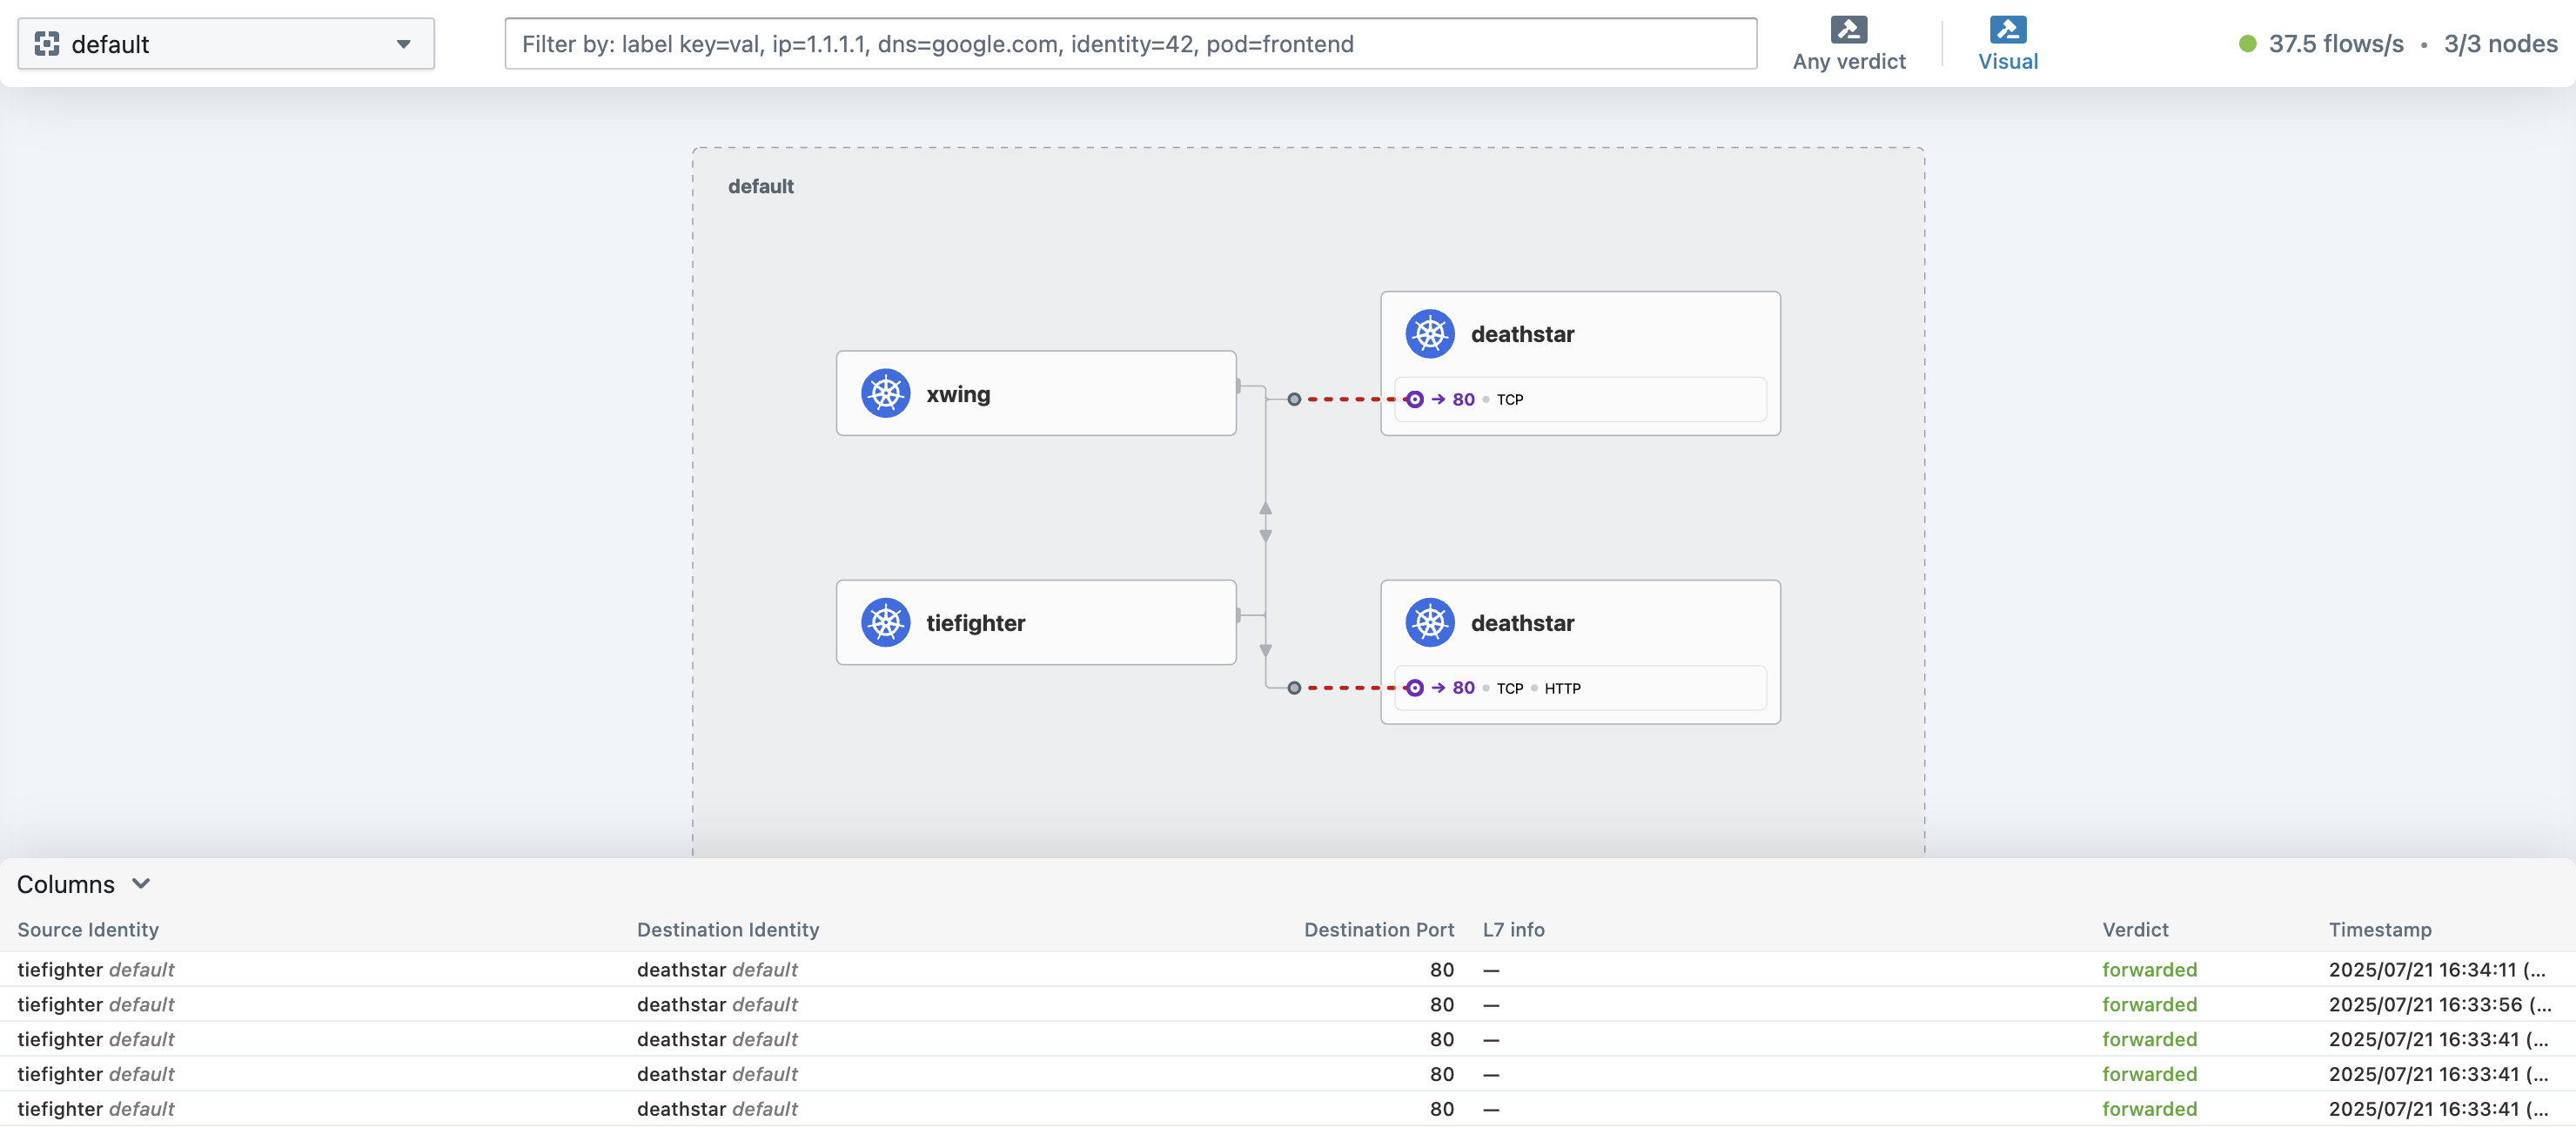Select the xwing service card title
2576x1128 pixels.
(958, 394)
